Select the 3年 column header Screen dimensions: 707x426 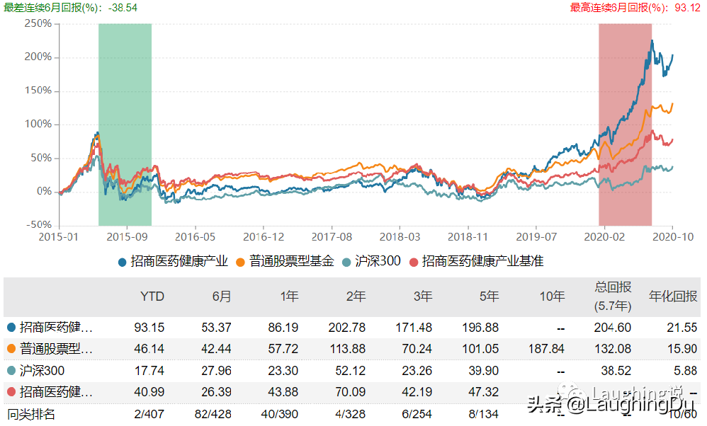[423, 297]
